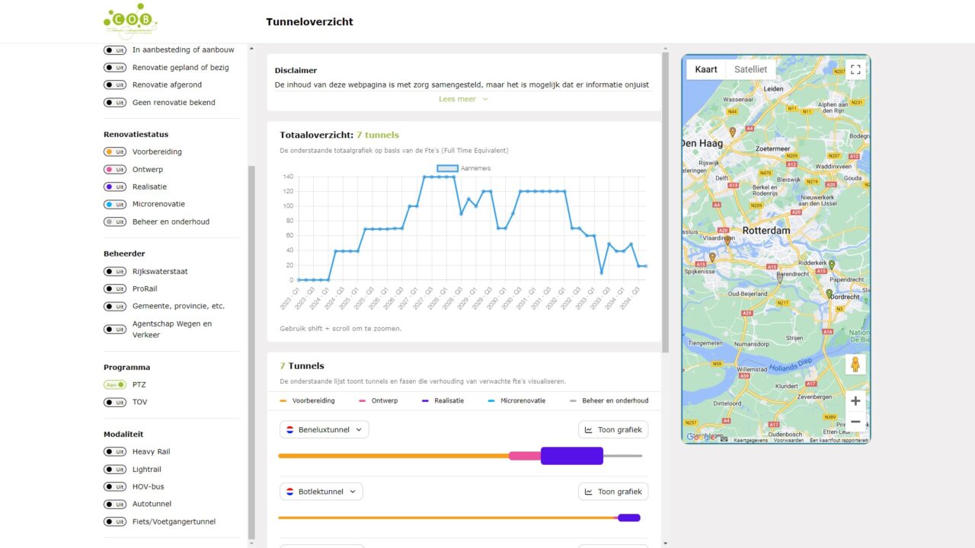Enable the Rijkswaterstaat beheerder toggle
The width and height of the screenshot is (975, 548).
[115, 272]
